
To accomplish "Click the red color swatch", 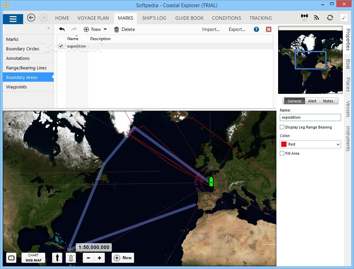I will (x=284, y=144).
